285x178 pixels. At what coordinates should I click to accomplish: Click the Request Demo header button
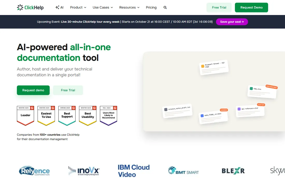[x=251, y=8]
